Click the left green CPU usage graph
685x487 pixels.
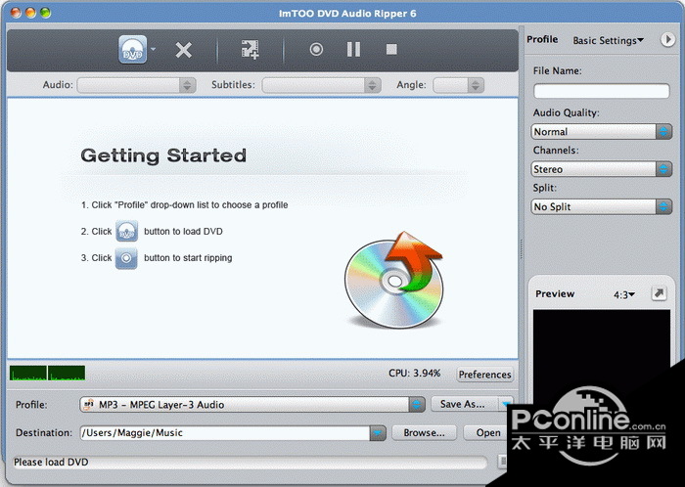click(x=28, y=374)
